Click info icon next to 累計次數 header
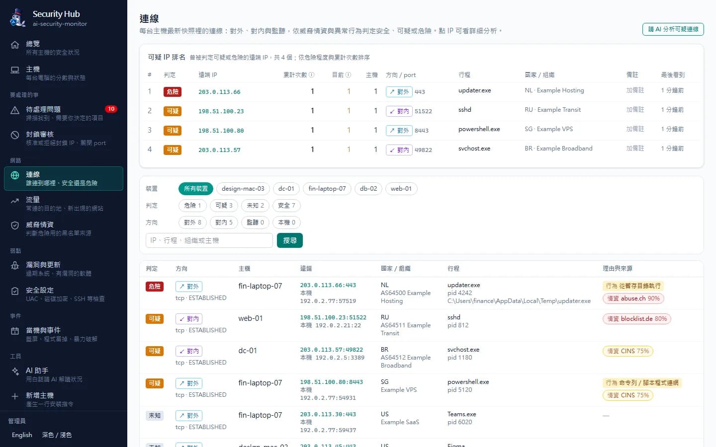The width and height of the screenshot is (716, 447). [x=312, y=75]
